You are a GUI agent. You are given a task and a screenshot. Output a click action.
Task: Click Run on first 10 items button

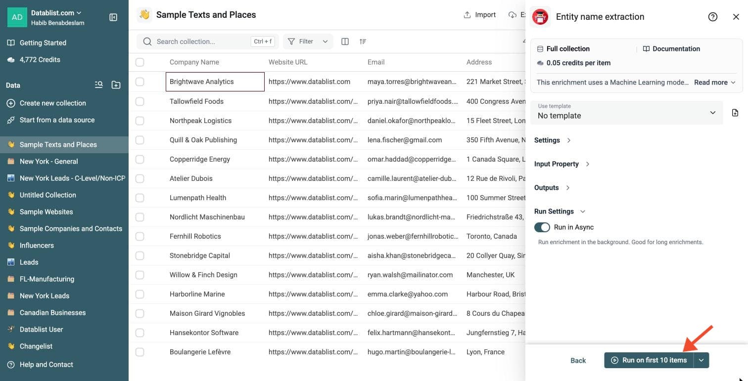pyautogui.click(x=649, y=360)
